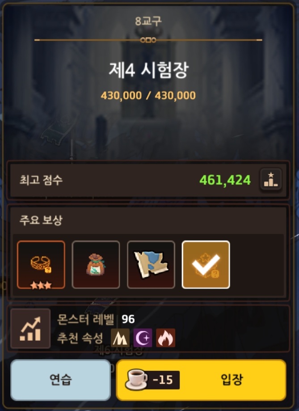Select the checked completed reward tile
The image size is (299, 411).
pos(206,264)
